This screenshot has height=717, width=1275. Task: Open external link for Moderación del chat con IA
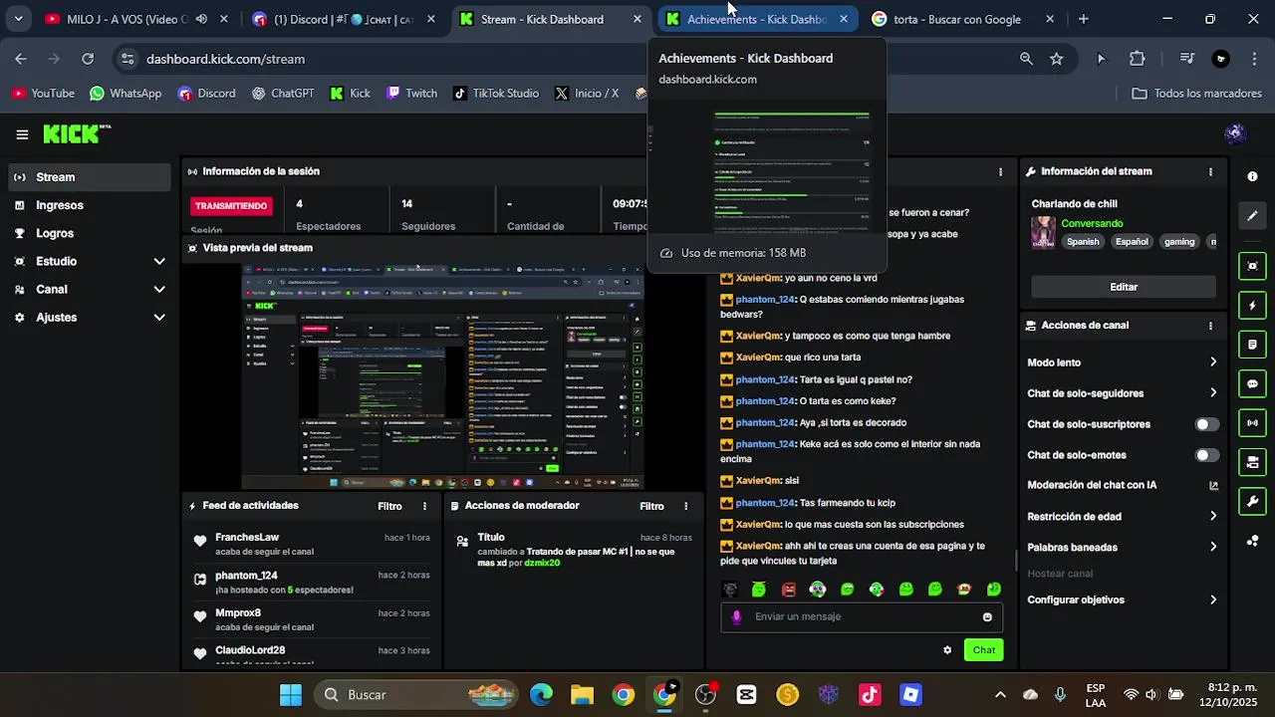click(1213, 486)
